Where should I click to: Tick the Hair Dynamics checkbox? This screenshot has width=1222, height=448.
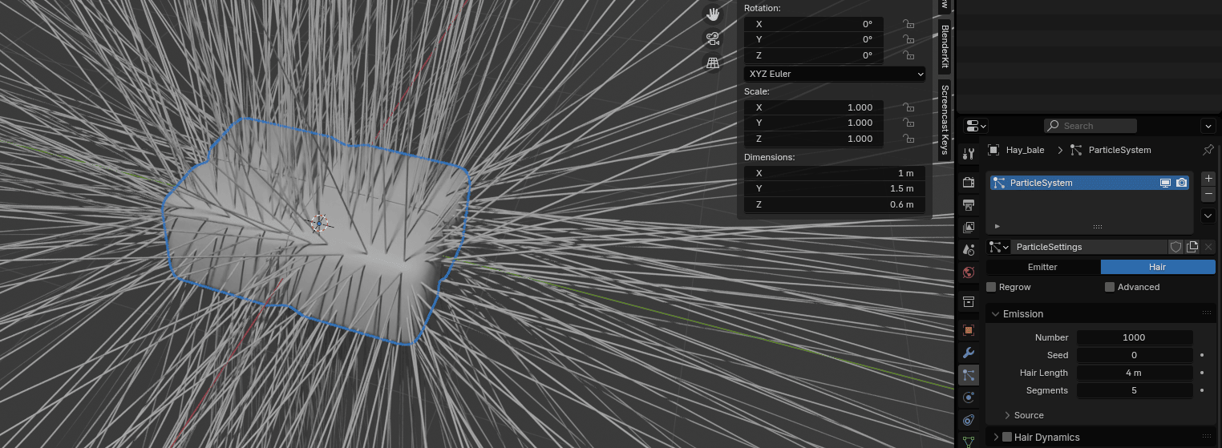[1007, 438]
